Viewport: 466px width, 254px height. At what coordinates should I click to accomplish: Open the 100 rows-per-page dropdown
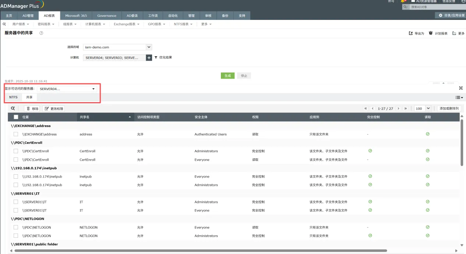(x=423, y=108)
